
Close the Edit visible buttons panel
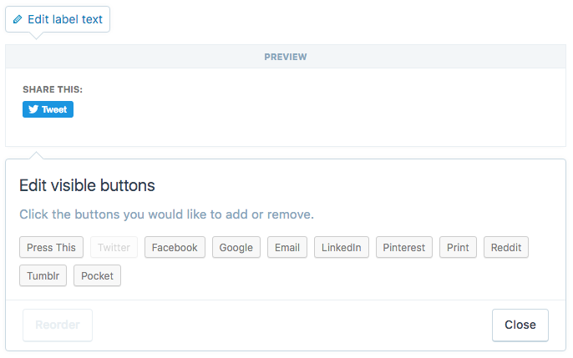(x=520, y=325)
